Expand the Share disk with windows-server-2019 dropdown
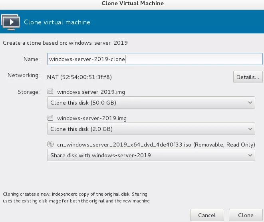264x222 pixels. click(x=151, y=155)
